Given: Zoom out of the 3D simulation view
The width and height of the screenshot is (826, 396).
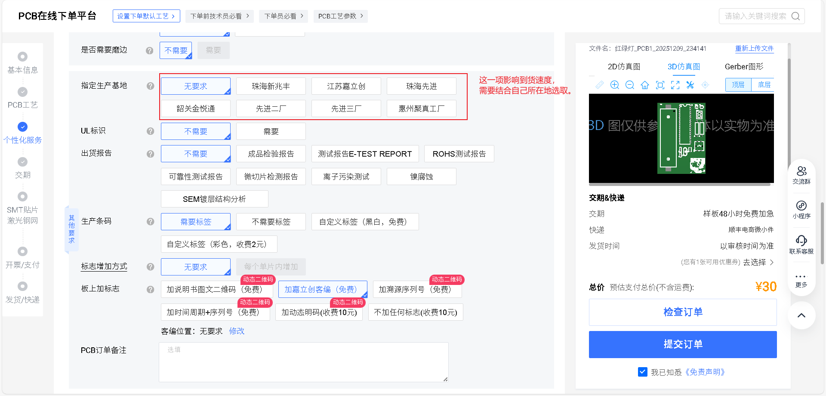Looking at the screenshot, I should pos(629,85).
